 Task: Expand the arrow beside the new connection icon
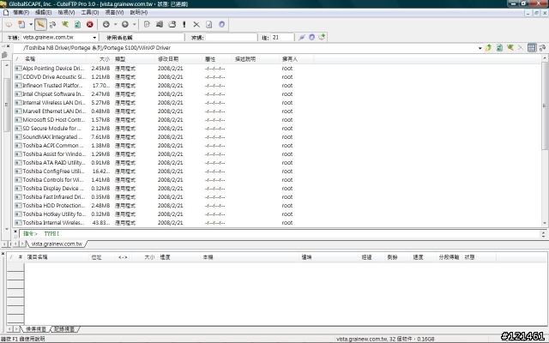tap(31, 25)
